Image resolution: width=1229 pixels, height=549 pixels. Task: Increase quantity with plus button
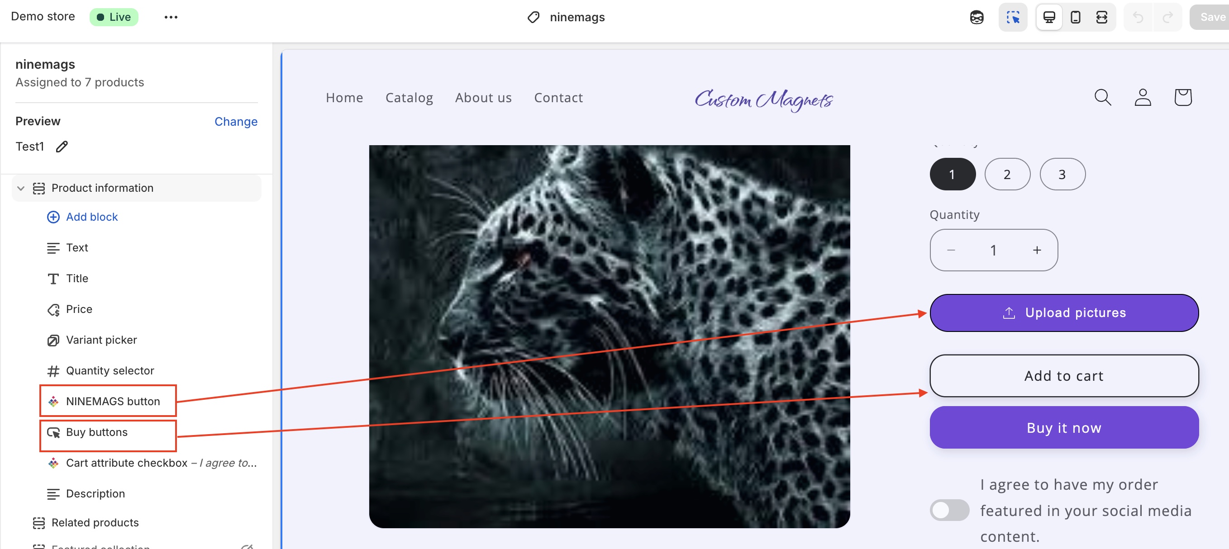1037,250
